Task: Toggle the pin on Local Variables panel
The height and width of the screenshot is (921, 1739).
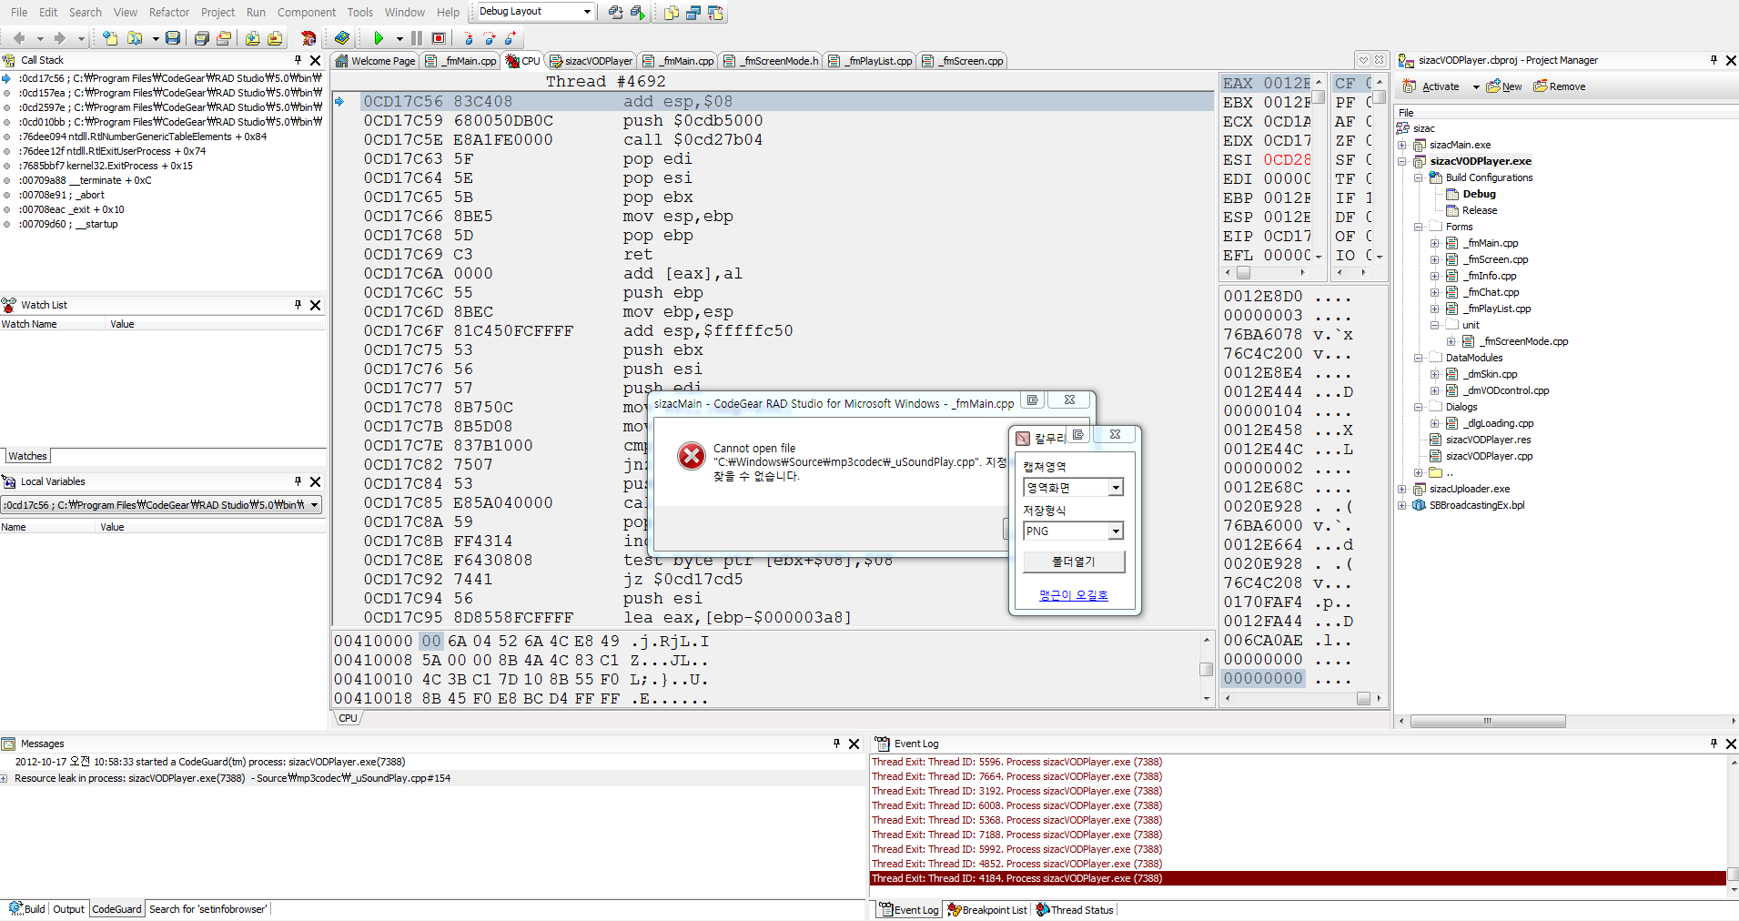Action: 298,481
